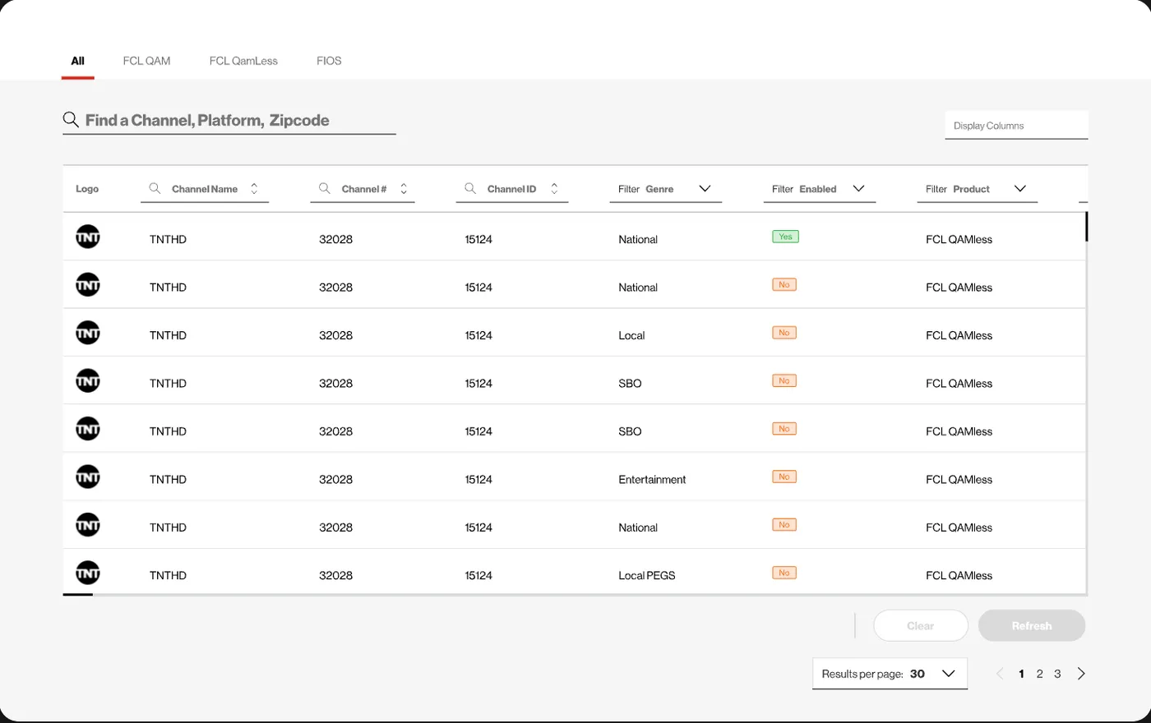
Task: Click FCL QAMless in the Entertainment row
Action: point(959,480)
